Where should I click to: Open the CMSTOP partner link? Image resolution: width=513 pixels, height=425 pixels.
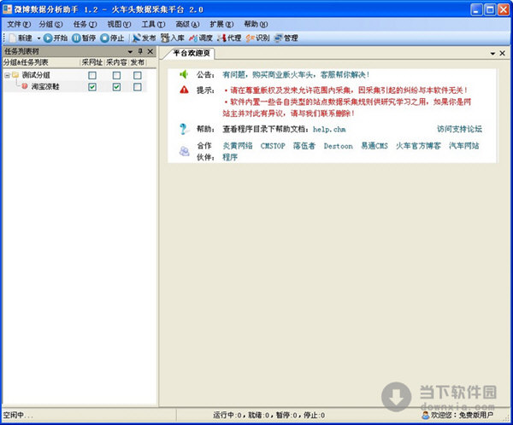tap(273, 146)
